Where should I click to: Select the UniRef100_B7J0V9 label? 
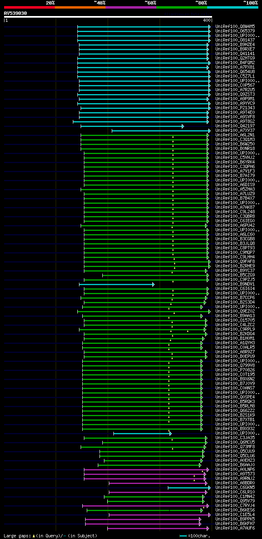pos(235,384)
